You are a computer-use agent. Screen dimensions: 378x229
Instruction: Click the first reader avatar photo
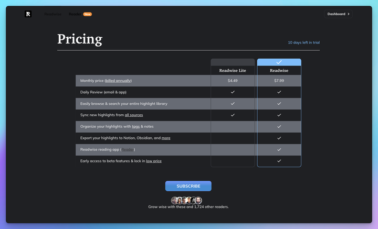[175, 201]
